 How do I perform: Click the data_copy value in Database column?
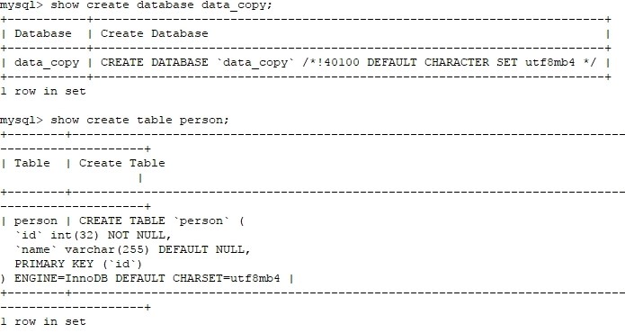coord(47,63)
